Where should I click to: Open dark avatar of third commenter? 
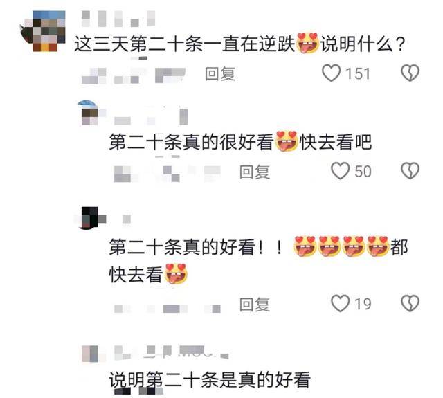[91, 218]
